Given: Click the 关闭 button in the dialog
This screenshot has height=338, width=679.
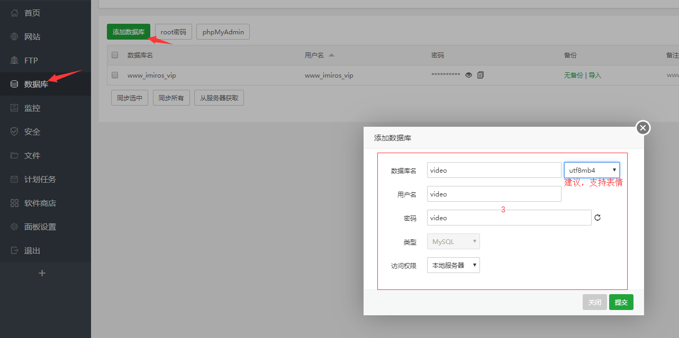Looking at the screenshot, I should (x=595, y=302).
